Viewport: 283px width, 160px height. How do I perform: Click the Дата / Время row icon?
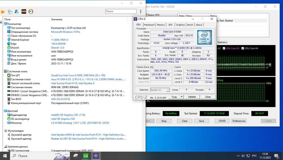click(9, 63)
